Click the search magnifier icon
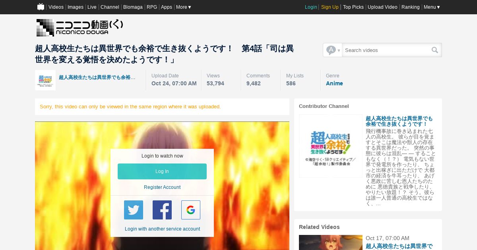477x250 pixels. coord(435,50)
